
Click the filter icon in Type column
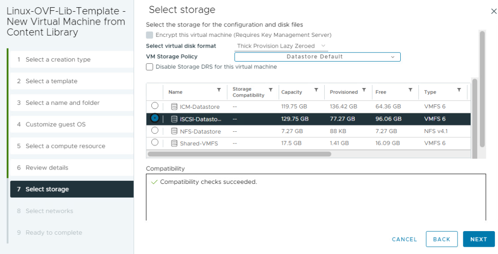tap(459, 90)
